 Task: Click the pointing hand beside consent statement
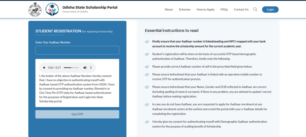(x=147, y=122)
